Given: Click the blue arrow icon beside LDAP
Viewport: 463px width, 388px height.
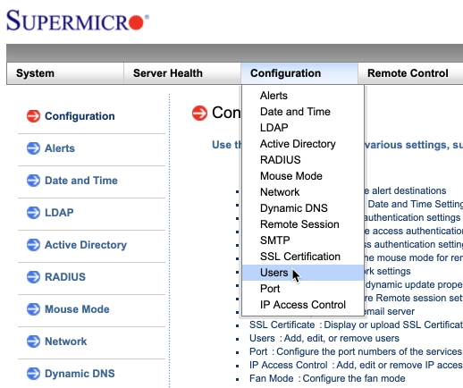Looking at the screenshot, I should 33,213.
